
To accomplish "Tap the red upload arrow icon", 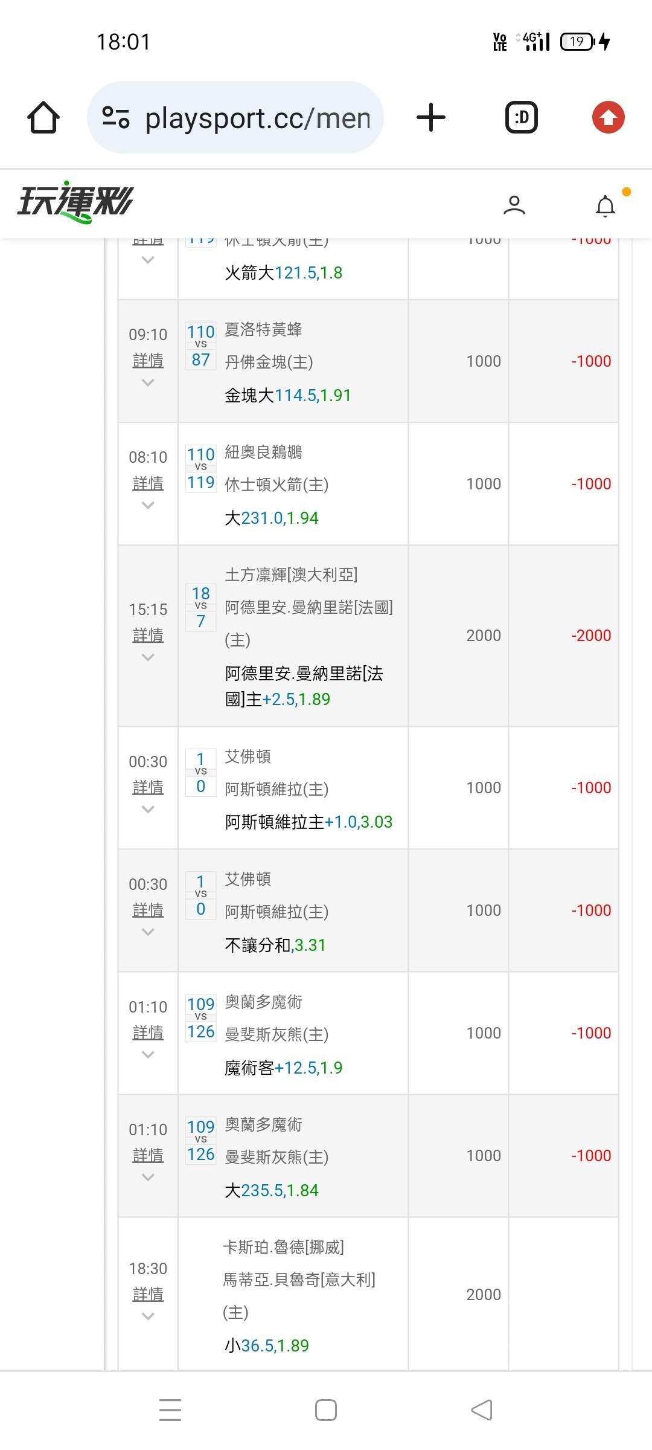I will point(608,117).
